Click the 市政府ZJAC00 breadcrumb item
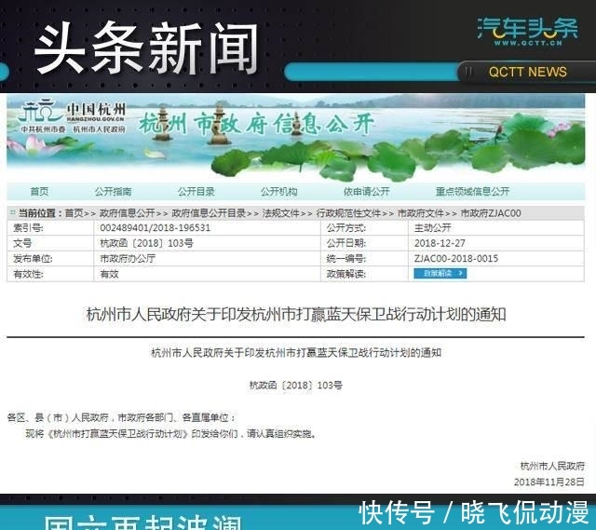This screenshot has width=596, height=530. point(491,213)
